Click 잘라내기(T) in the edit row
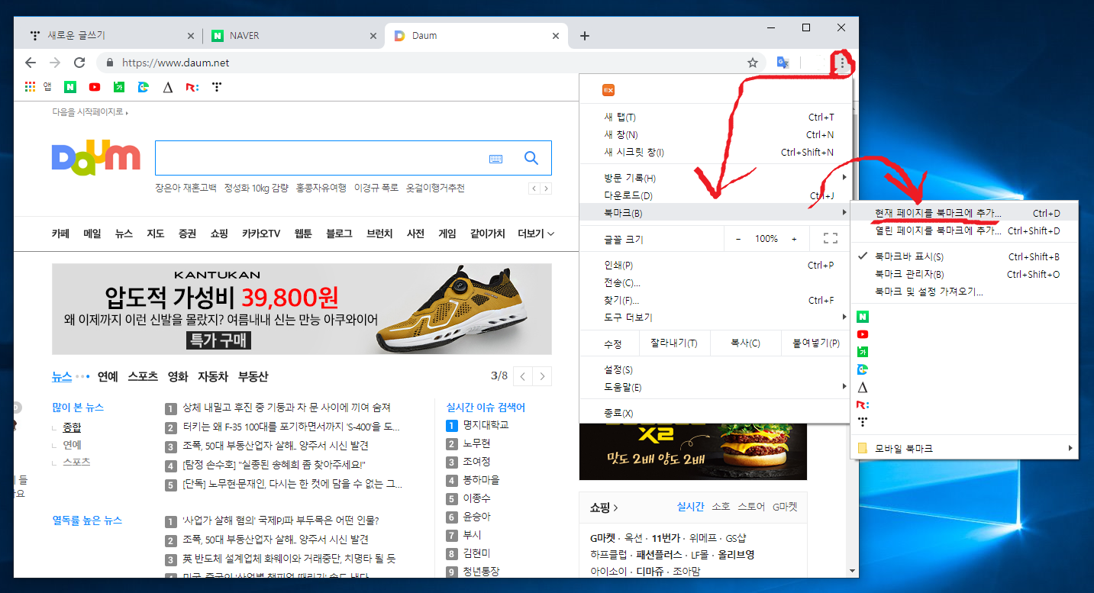This screenshot has width=1094, height=593. coord(673,343)
